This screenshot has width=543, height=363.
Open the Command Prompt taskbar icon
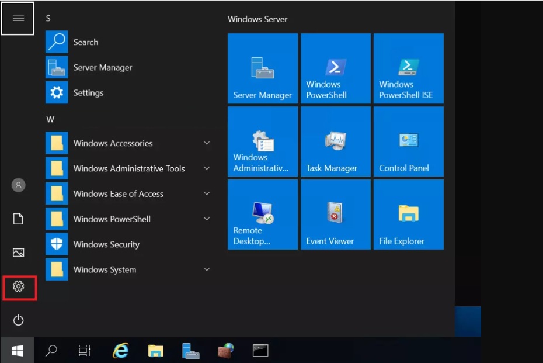260,350
